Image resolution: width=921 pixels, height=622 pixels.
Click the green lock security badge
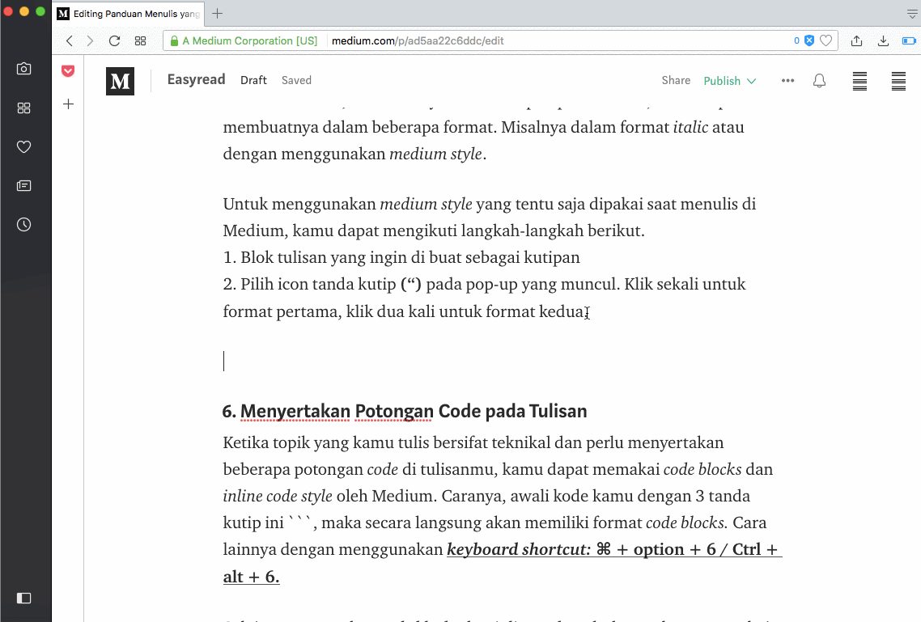pyautogui.click(x=174, y=40)
